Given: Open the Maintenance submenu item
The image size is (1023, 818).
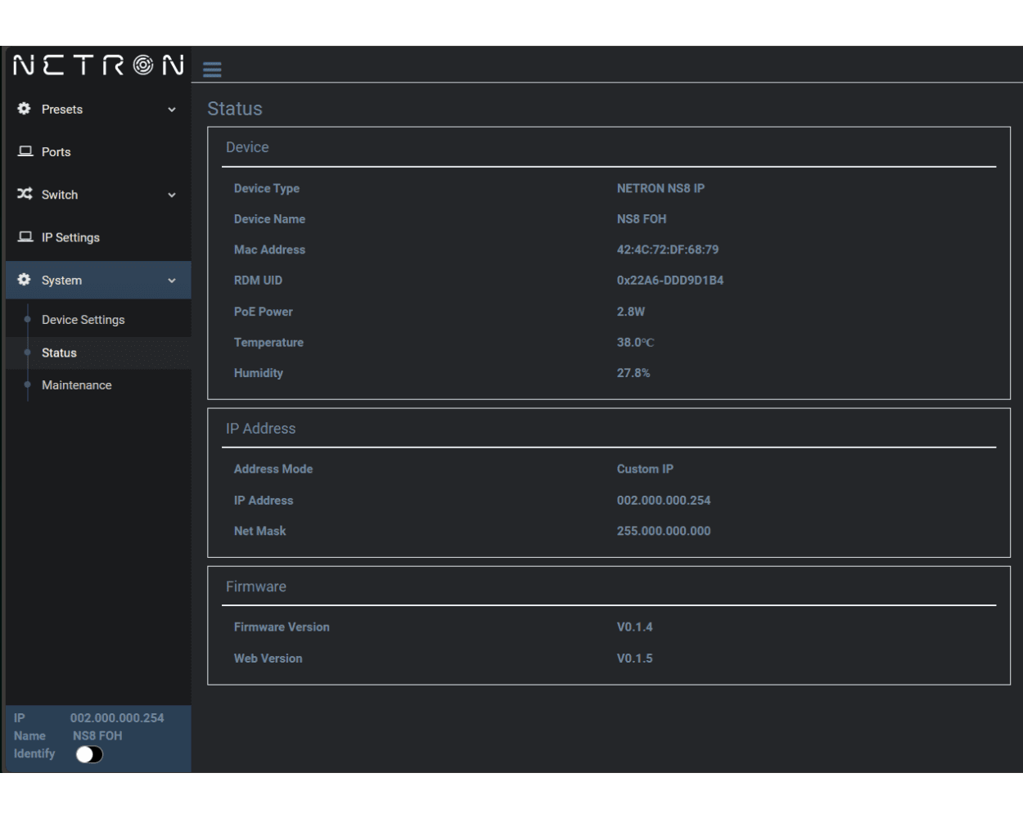Looking at the screenshot, I should pyautogui.click(x=77, y=385).
